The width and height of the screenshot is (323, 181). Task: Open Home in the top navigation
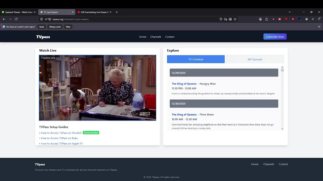point(143,37)
